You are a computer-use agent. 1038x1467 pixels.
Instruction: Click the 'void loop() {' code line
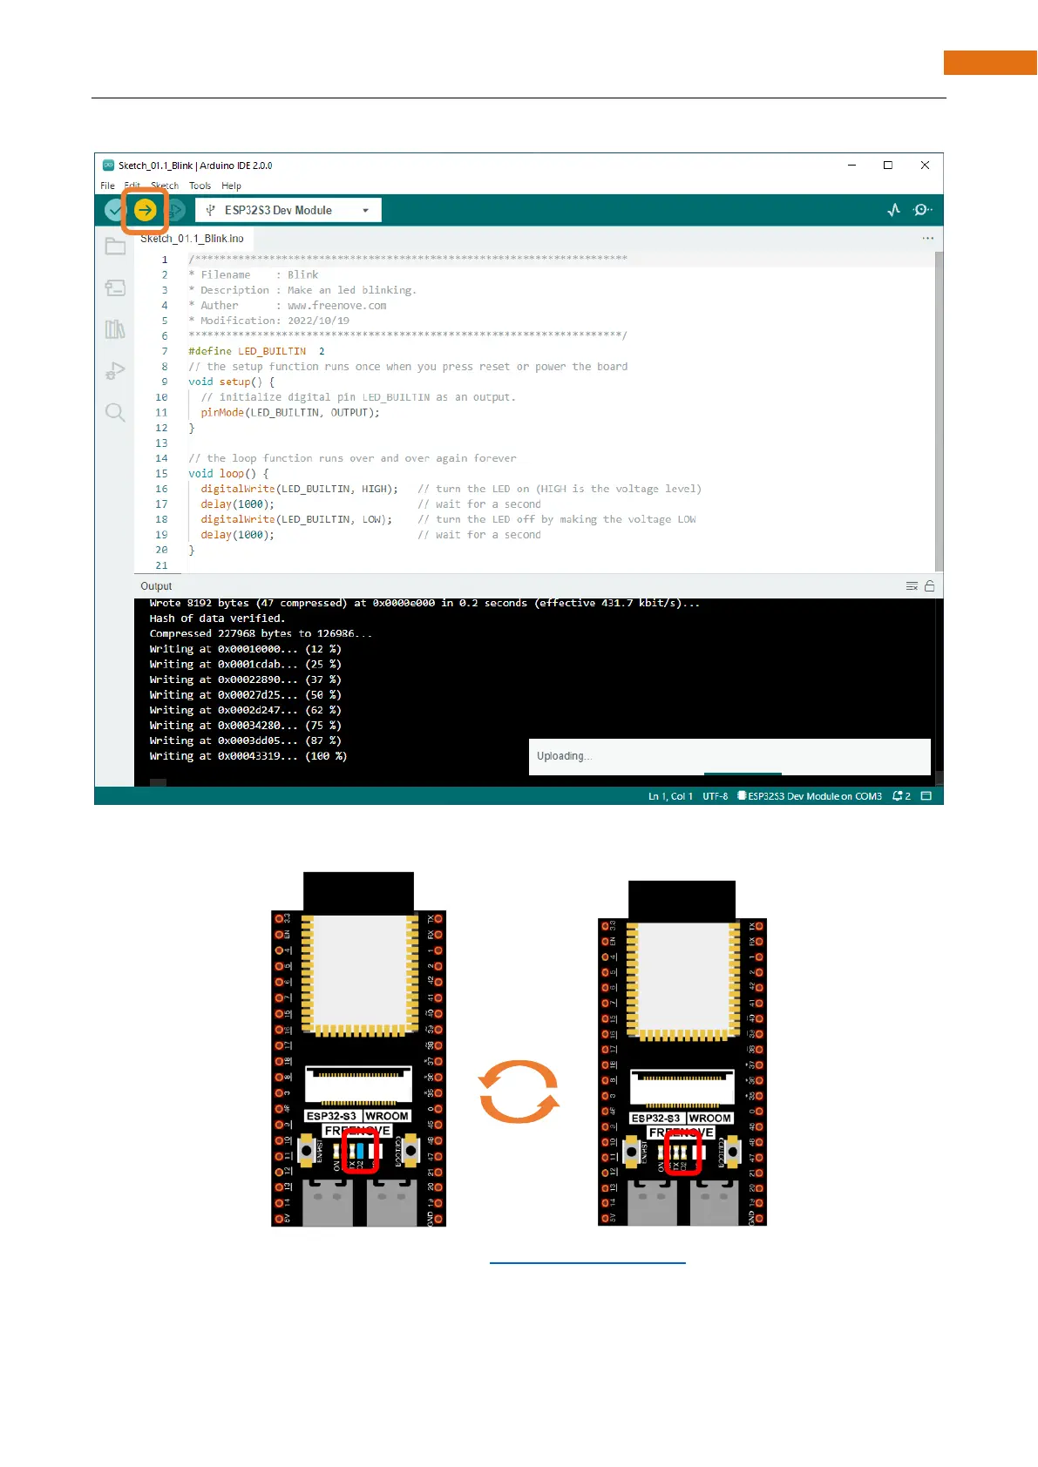(x=228, y=473)
